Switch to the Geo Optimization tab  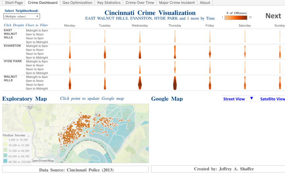[x=77, y=3]
